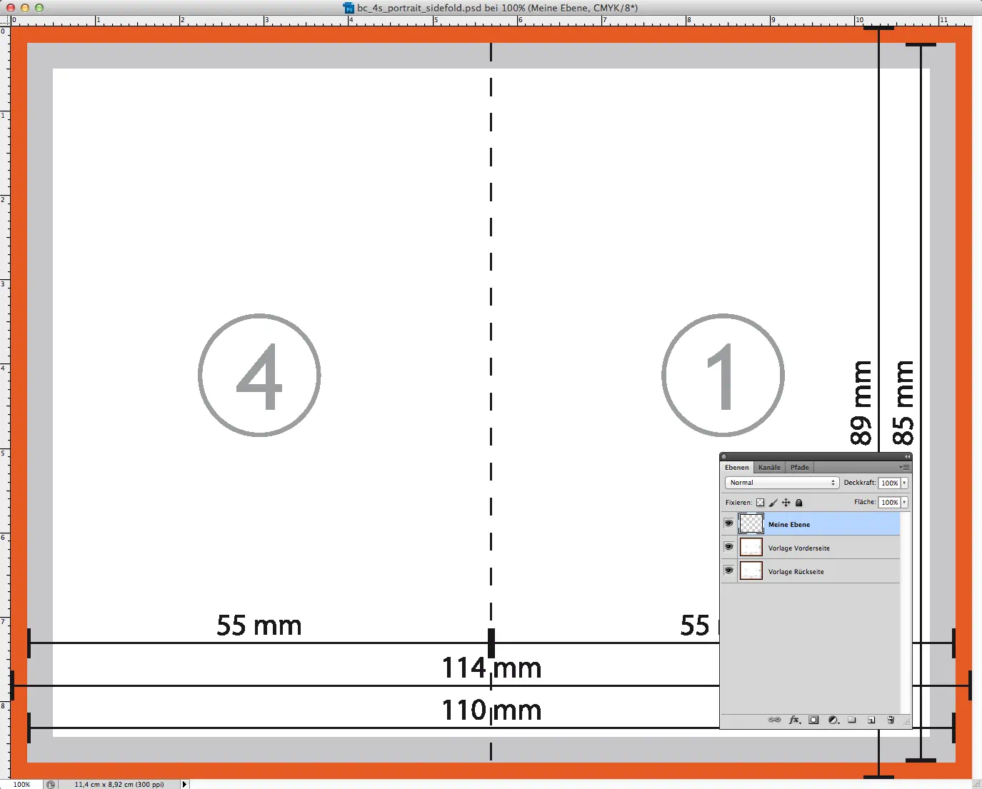The image size is (982, 789).
Task: Open the layers panel options menu
Action: pyautogui.click(x=904, y=468)
